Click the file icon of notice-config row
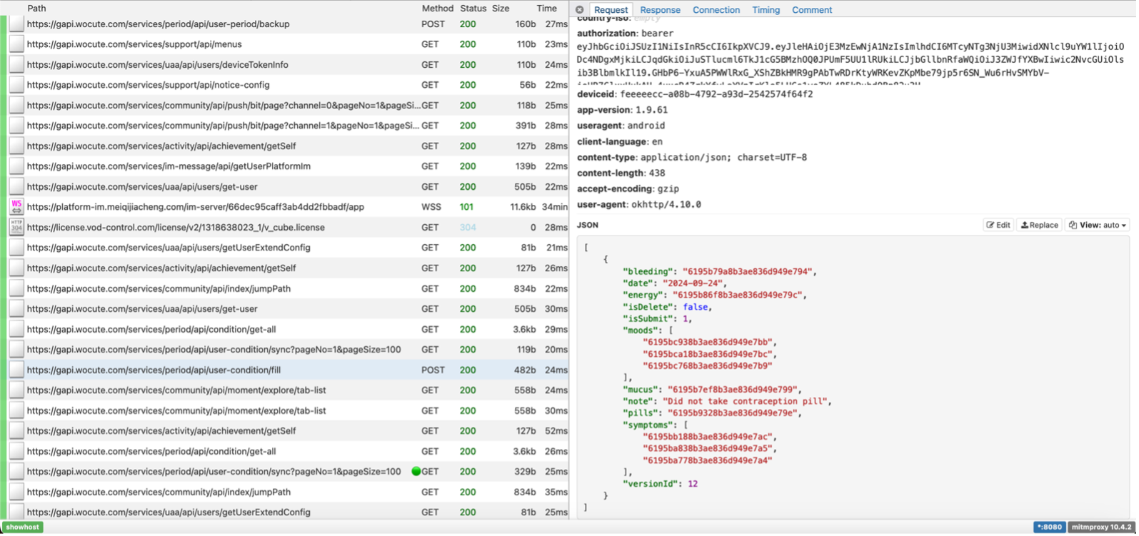1139x536 pixels. pos(16,85)
